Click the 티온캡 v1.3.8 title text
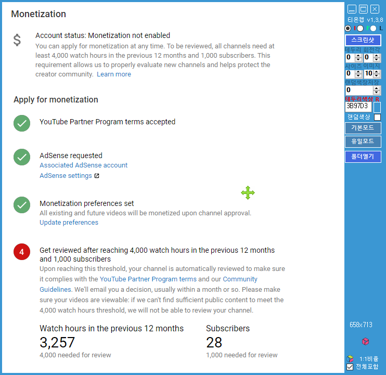 365,20
